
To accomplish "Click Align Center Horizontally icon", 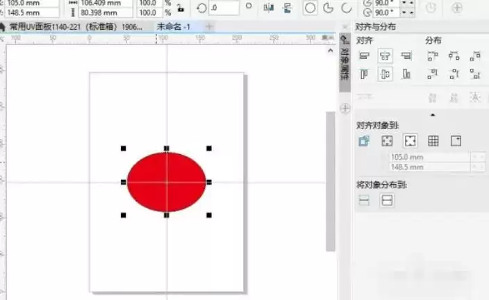I will [385, 56].
